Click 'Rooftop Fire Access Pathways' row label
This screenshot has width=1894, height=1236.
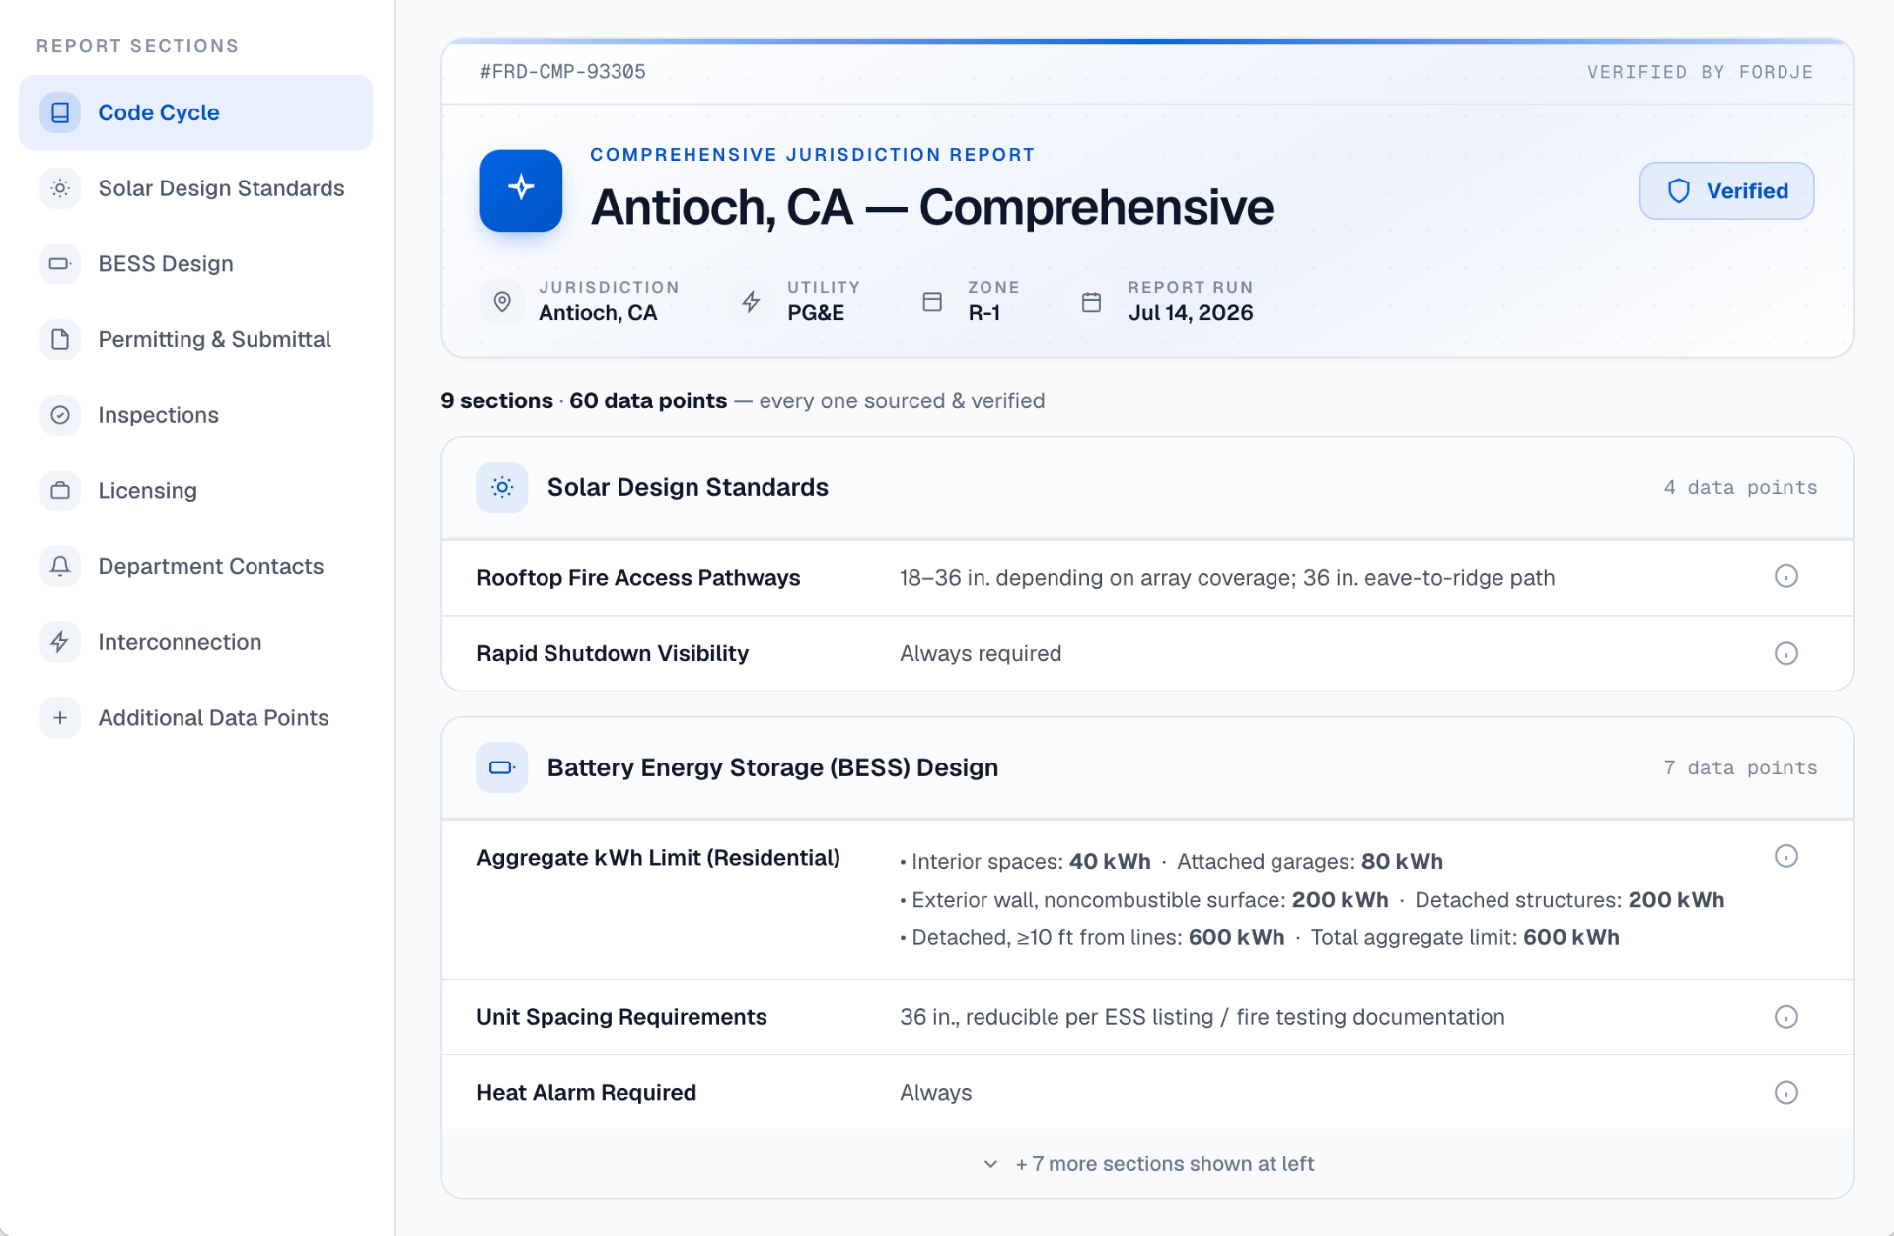(638, 577)
